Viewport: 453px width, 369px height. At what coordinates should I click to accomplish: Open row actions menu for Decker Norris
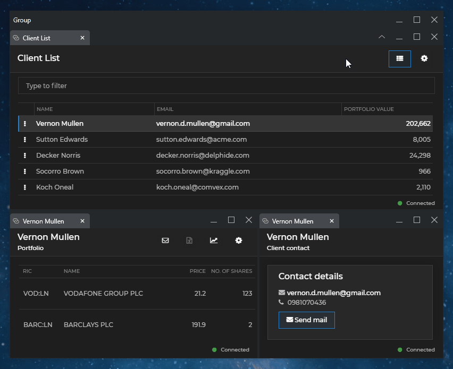pyautogui.click(x=25, y=156)
